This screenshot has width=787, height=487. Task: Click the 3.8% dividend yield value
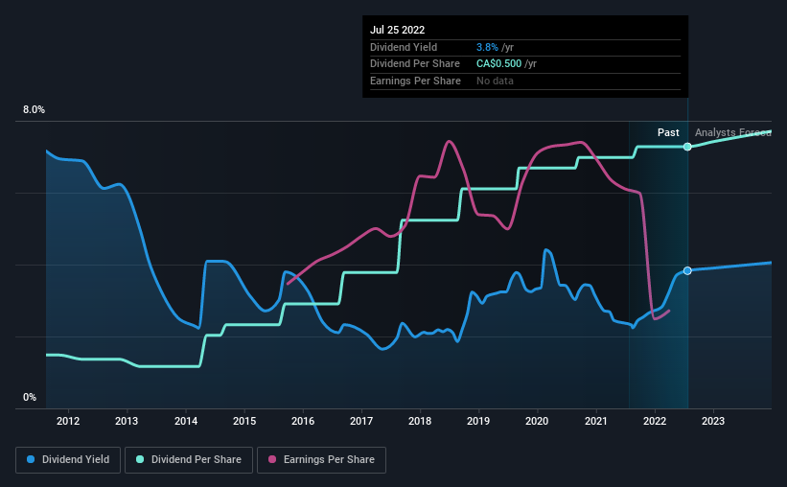487,47
